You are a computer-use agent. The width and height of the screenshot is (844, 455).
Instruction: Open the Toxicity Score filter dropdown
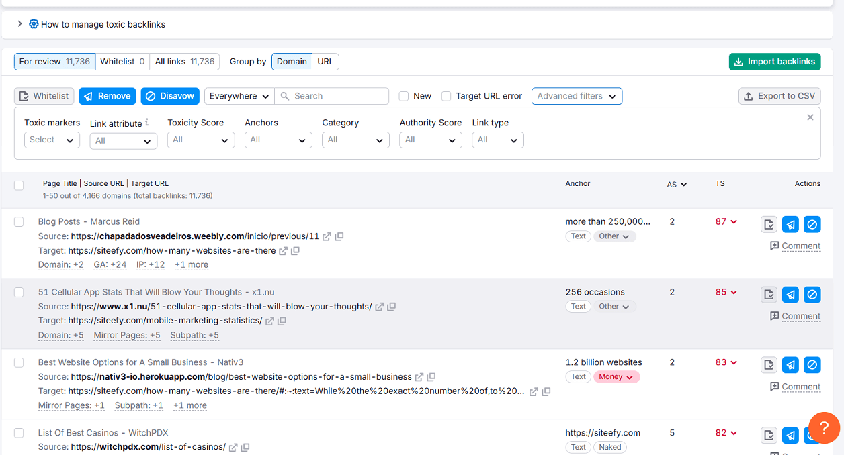click(200, 140)
